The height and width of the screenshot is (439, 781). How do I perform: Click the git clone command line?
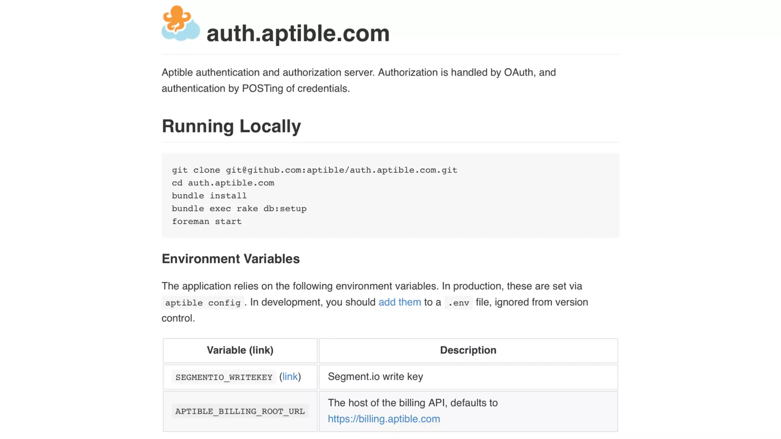pyautogui.click(x=314, y=170)
